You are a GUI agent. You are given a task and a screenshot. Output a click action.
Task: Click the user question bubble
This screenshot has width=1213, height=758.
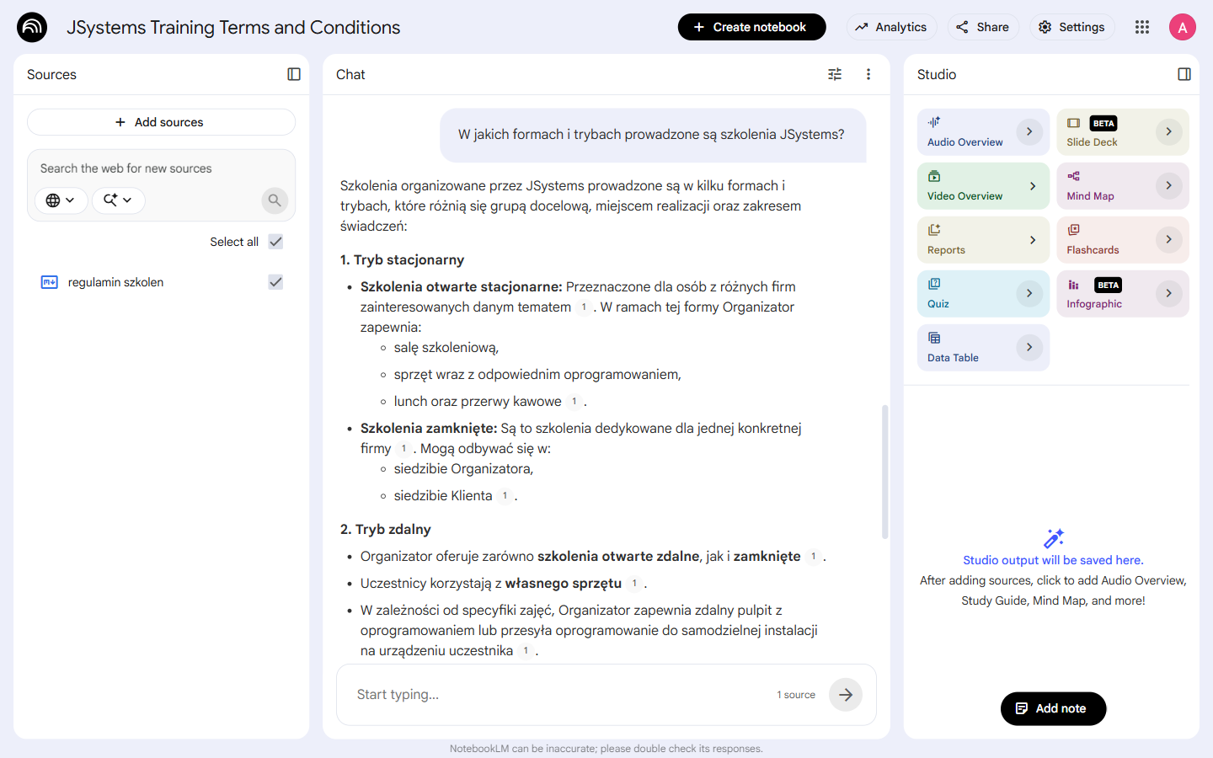pos(653,135)
